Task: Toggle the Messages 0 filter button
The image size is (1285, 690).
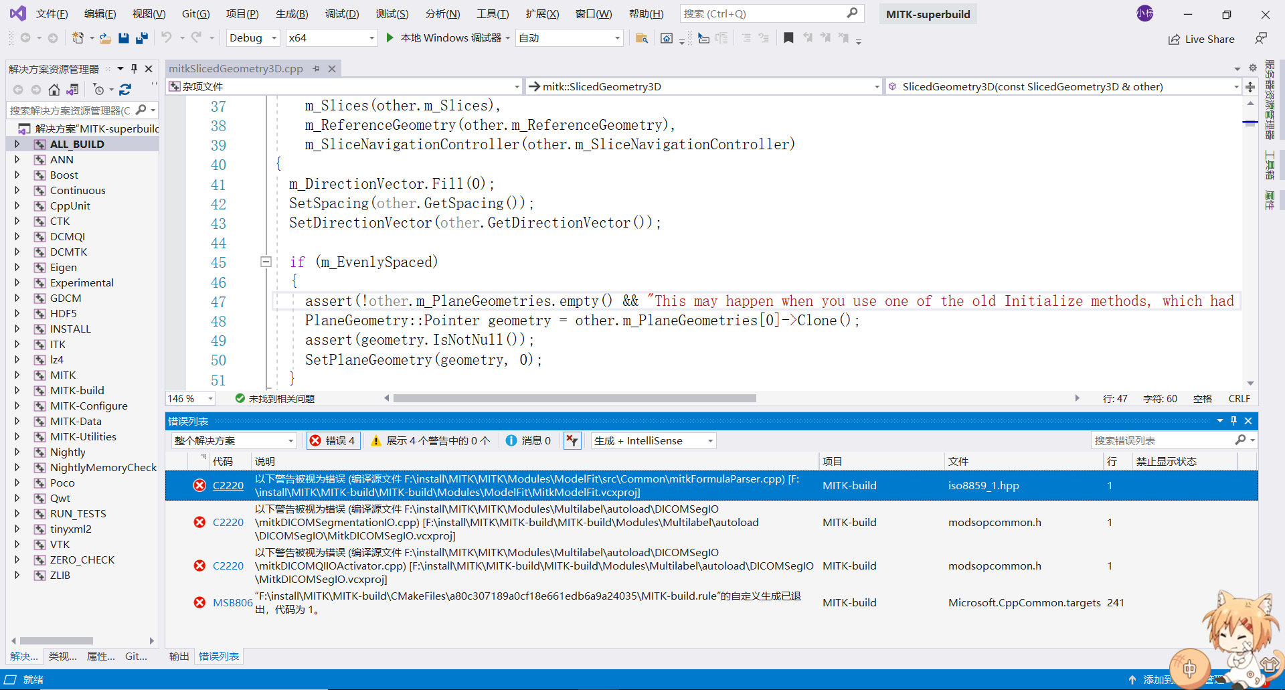Action: pyautogui.click(x=529, y=440)
